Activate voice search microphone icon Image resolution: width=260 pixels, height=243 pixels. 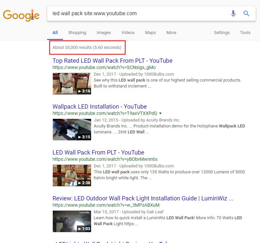[233, 14]
